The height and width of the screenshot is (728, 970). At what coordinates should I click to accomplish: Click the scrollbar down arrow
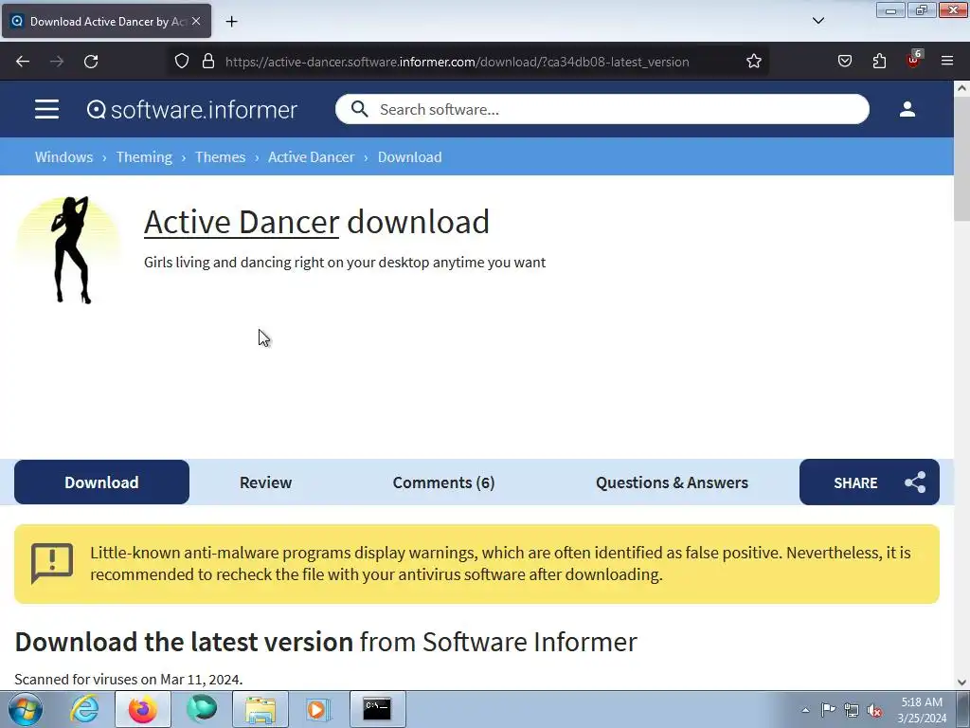(961, 682)
